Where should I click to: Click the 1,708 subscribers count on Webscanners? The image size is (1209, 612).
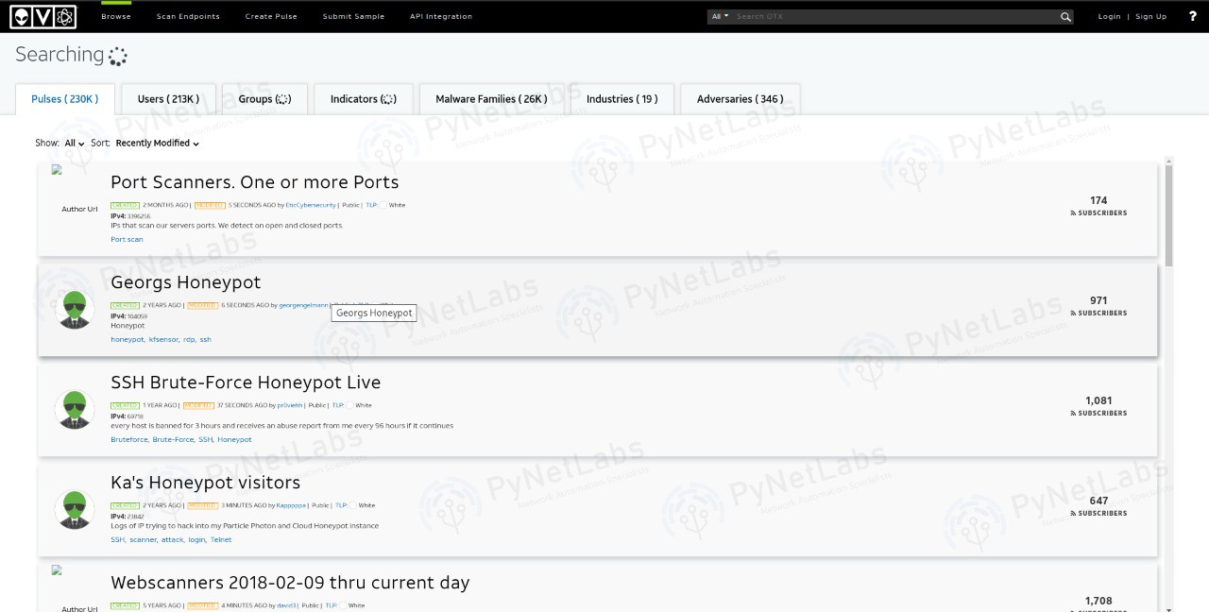coord(1098,601)
